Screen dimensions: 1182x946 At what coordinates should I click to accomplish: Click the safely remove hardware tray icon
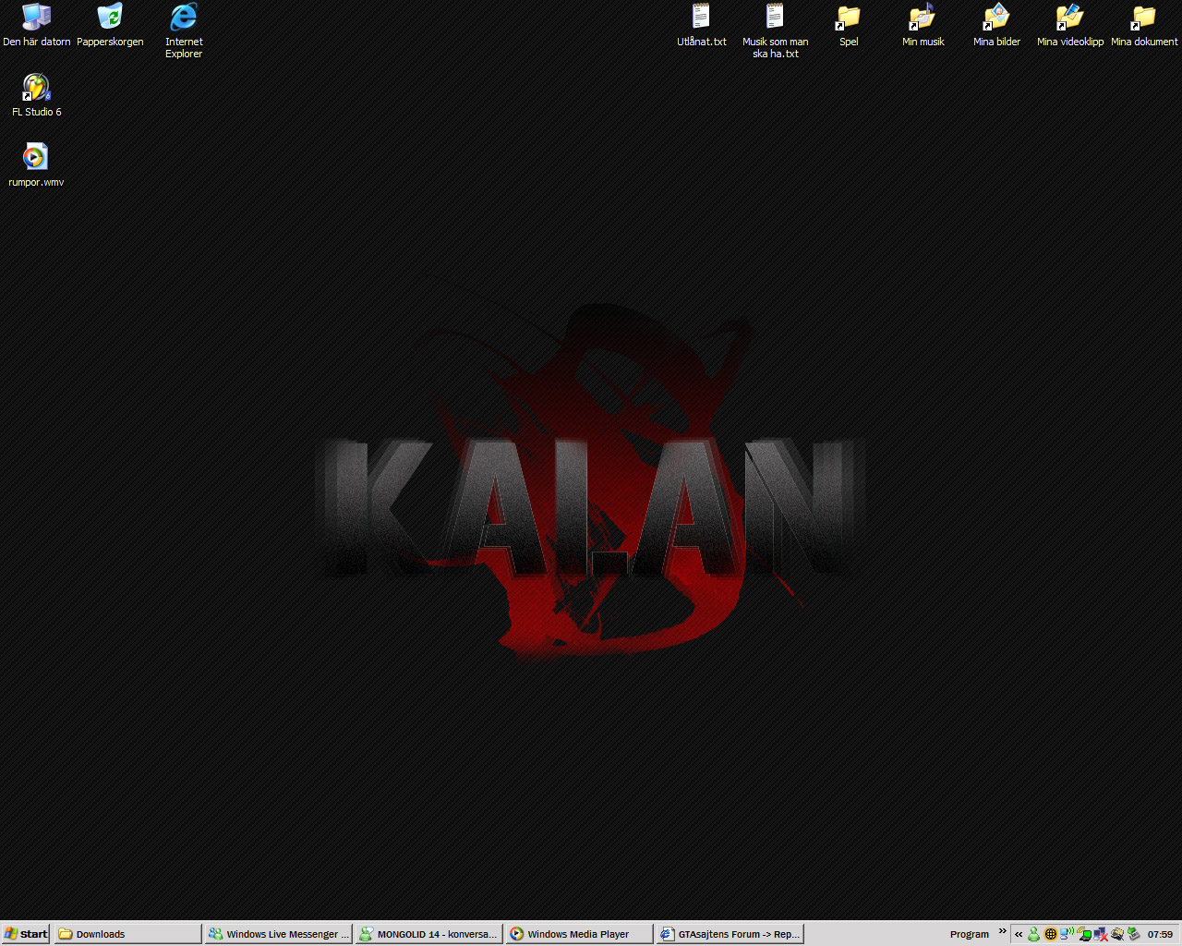1134,934
